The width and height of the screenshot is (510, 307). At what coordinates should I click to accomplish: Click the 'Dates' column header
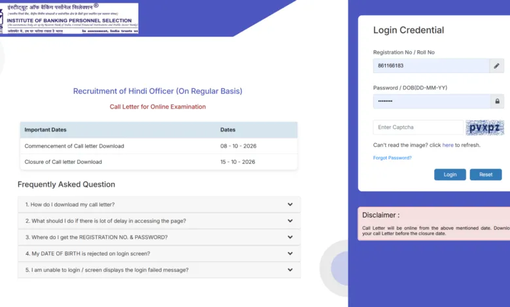tap(228, 129)
